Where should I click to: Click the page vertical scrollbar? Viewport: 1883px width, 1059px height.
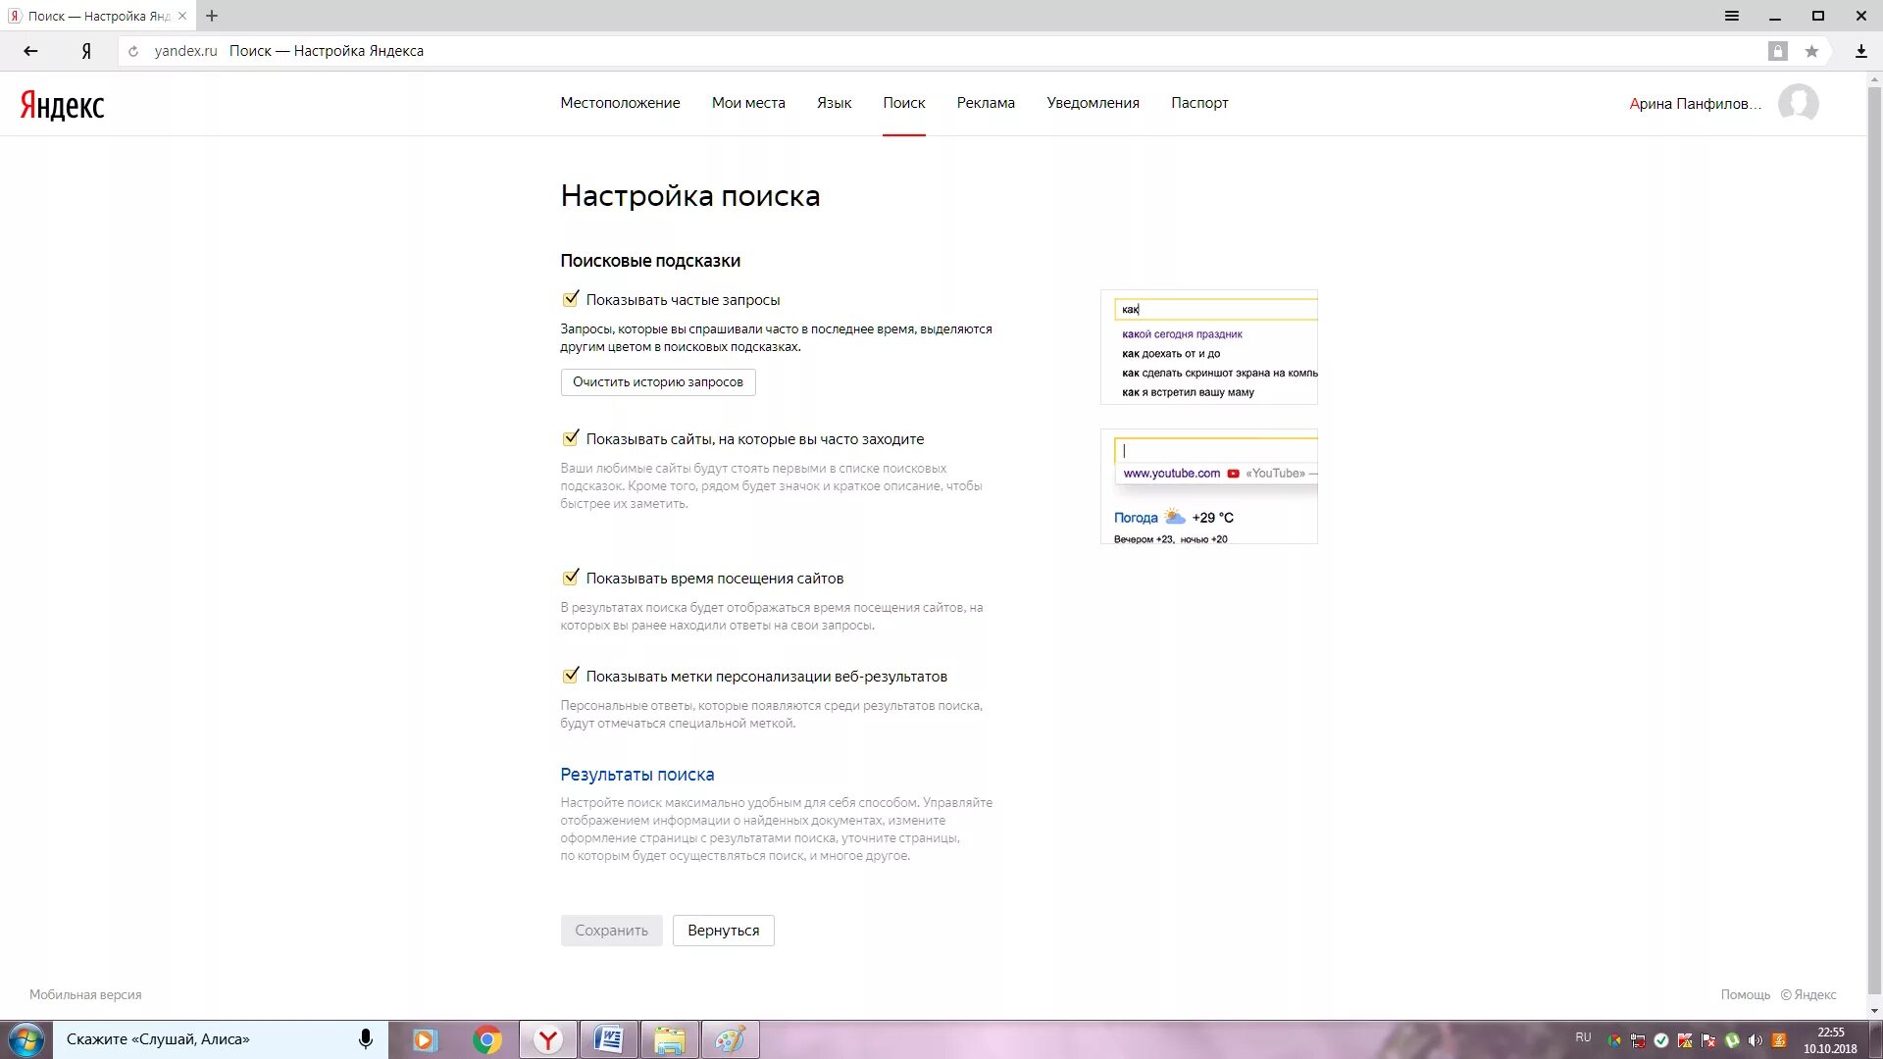point(1874,539)
